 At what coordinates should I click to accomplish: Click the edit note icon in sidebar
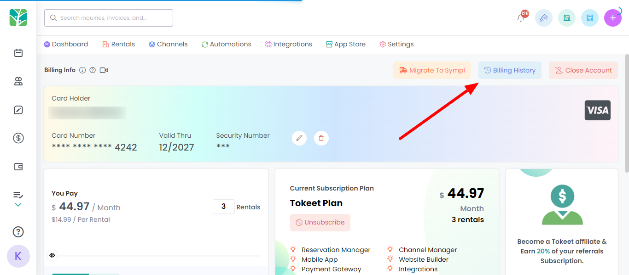pyautogui.click(x=18, y=110)
